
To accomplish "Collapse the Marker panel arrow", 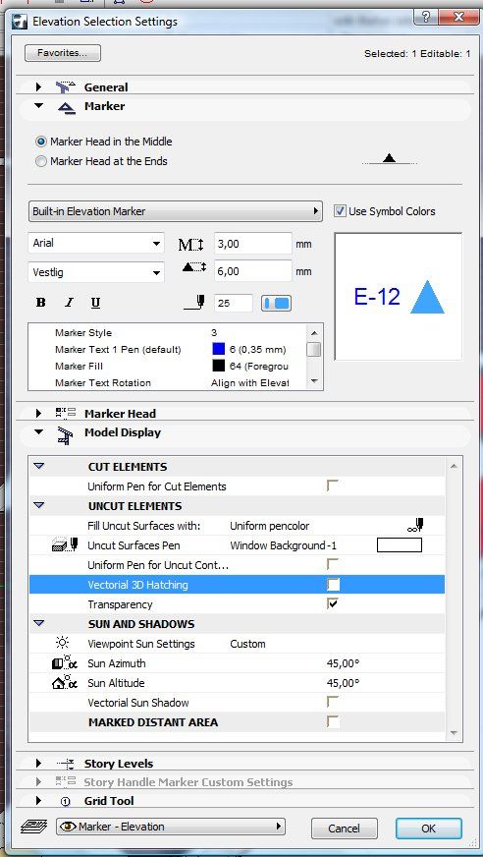I will coord(38,106).
